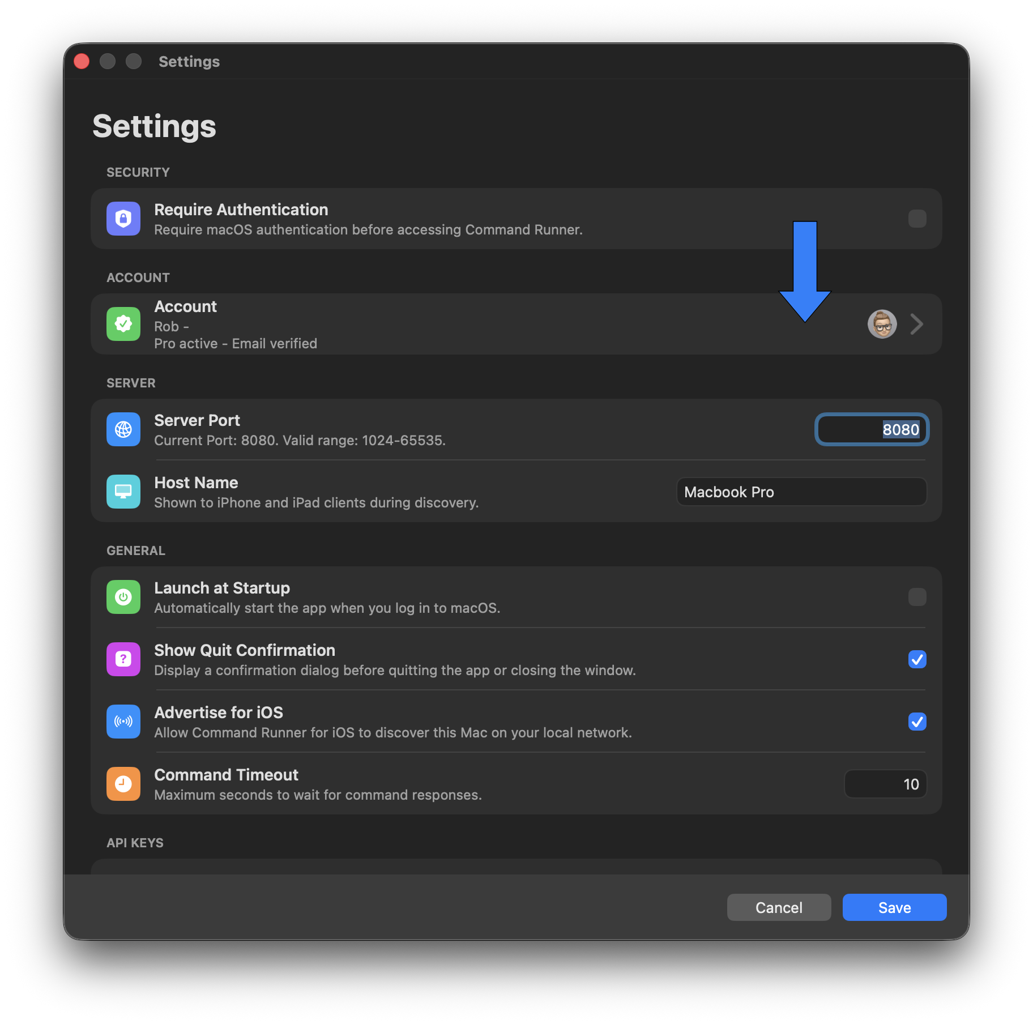Click the 'Command Timeout' title text
This screenshot has width=1033, height=1024.
coord(226,775)
